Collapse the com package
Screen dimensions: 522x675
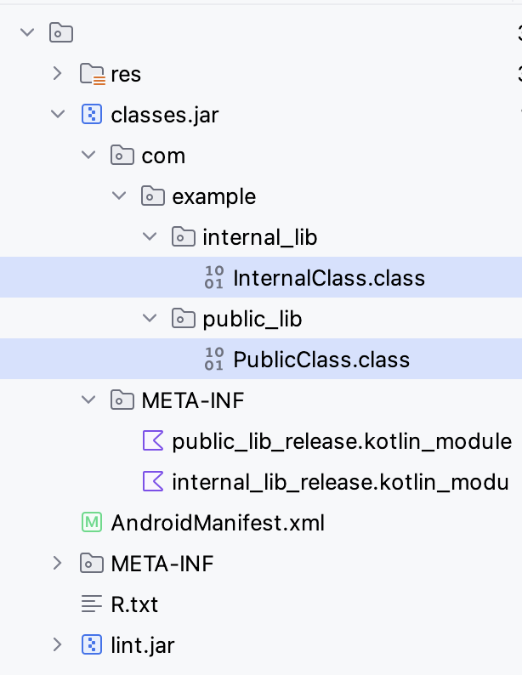[x=88, y=155]
